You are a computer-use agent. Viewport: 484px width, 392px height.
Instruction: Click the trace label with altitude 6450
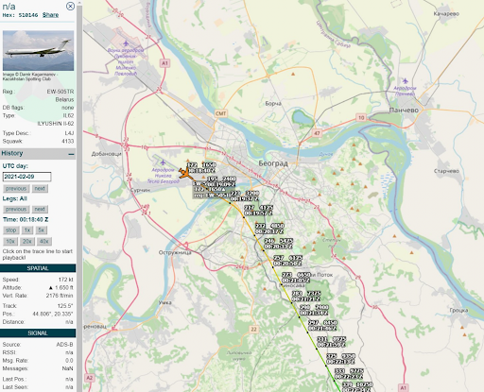pos(296,278)
